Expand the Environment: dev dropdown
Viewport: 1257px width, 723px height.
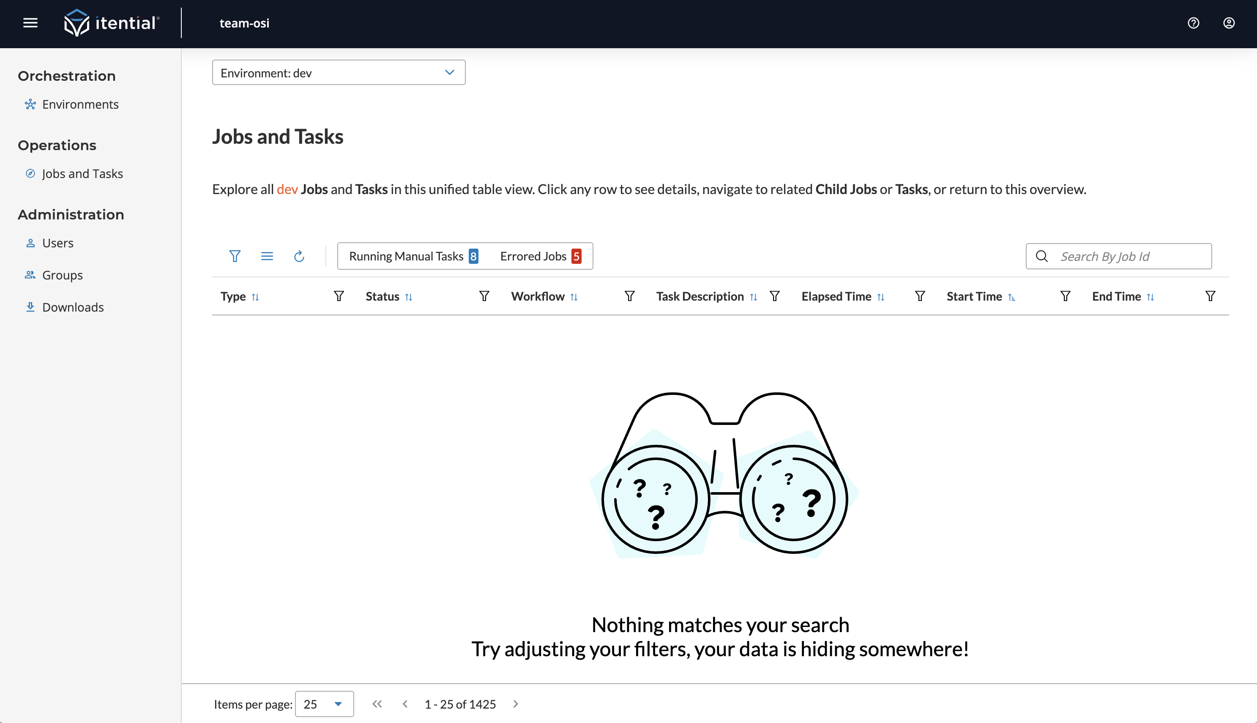point(339,73)
